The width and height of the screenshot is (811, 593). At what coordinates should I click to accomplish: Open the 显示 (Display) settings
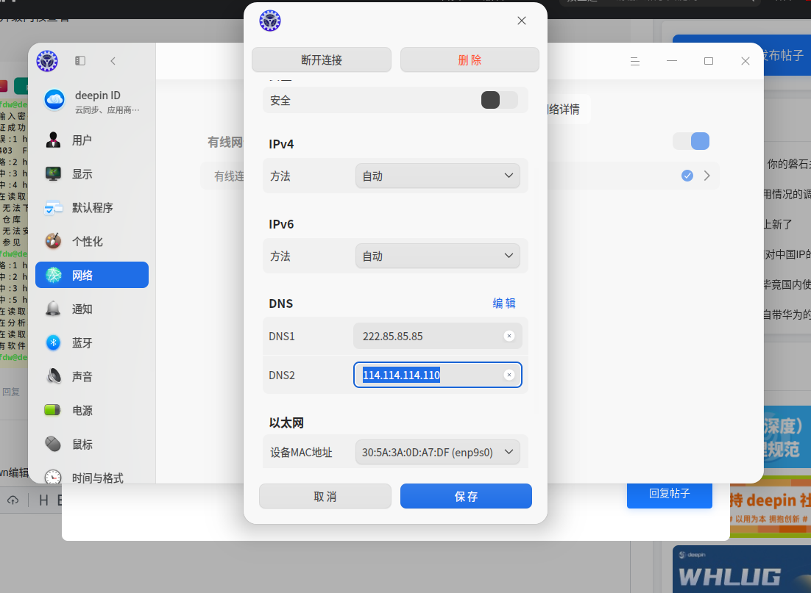pos(92,174)
